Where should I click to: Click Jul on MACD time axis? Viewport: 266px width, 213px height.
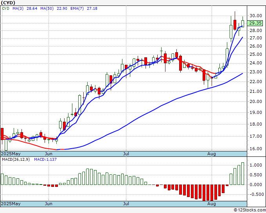pos(126,204)
